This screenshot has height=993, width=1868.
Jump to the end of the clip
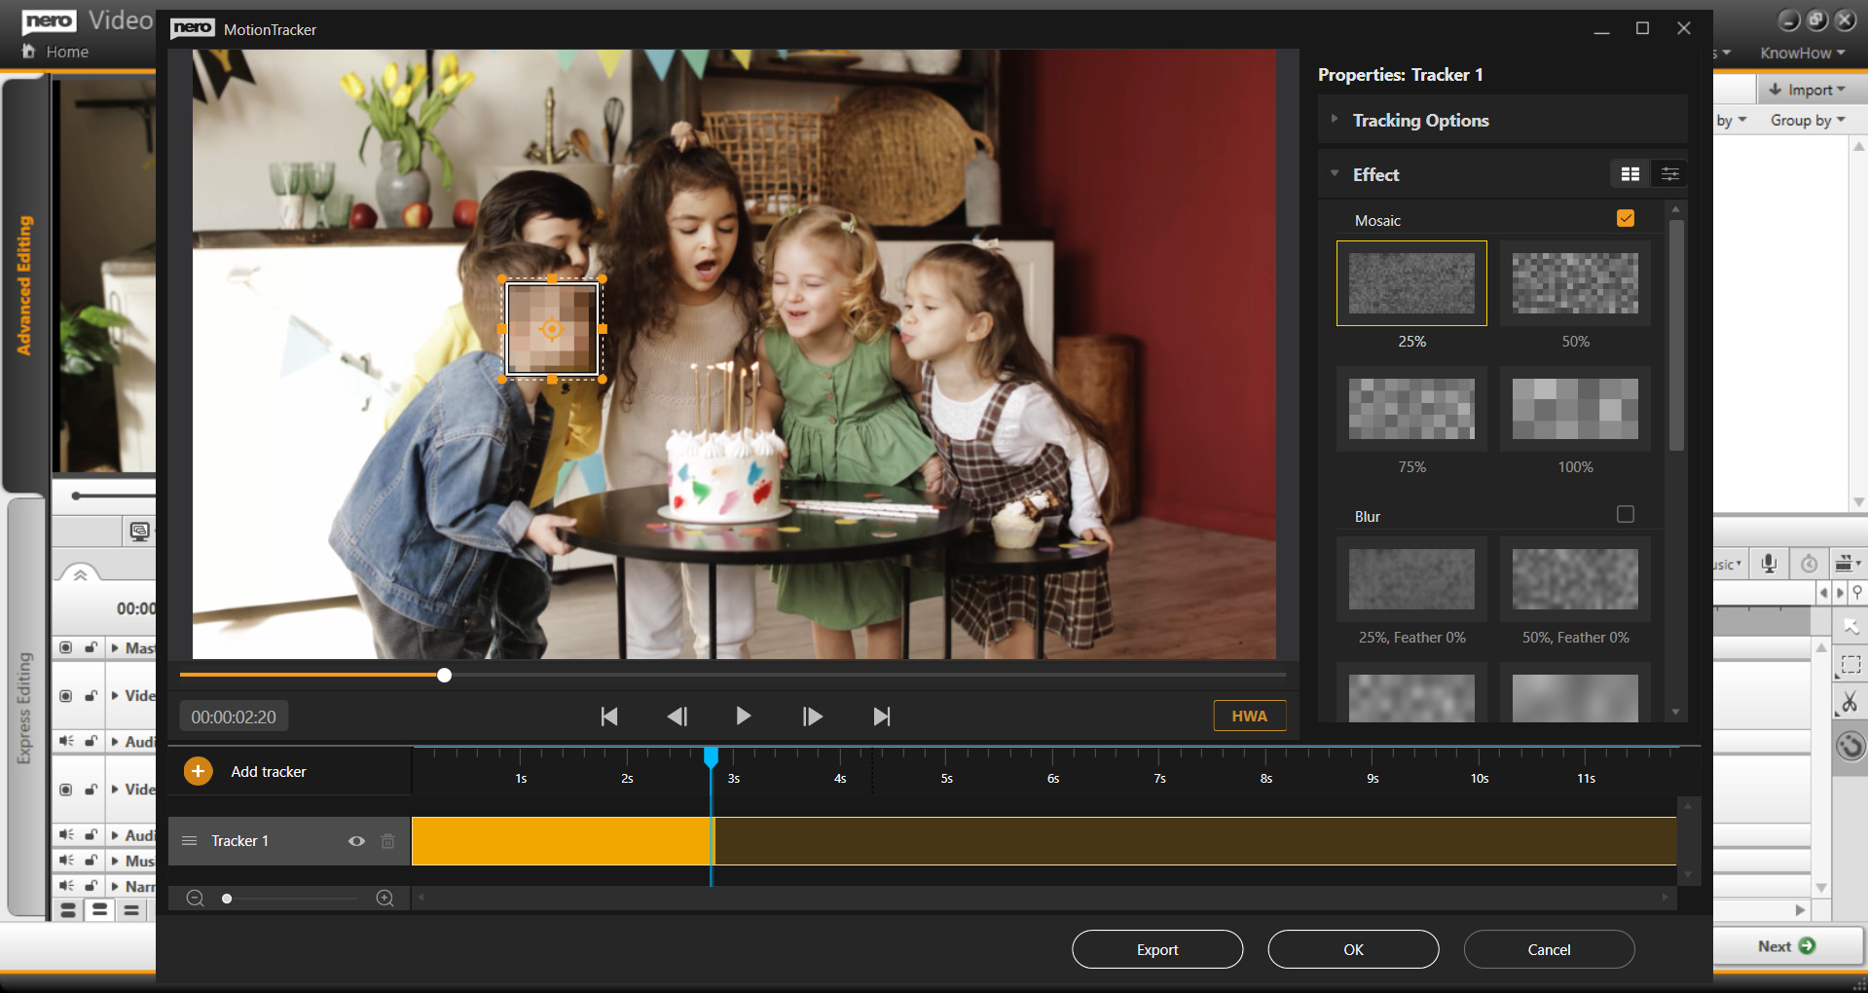pos(881,717)
